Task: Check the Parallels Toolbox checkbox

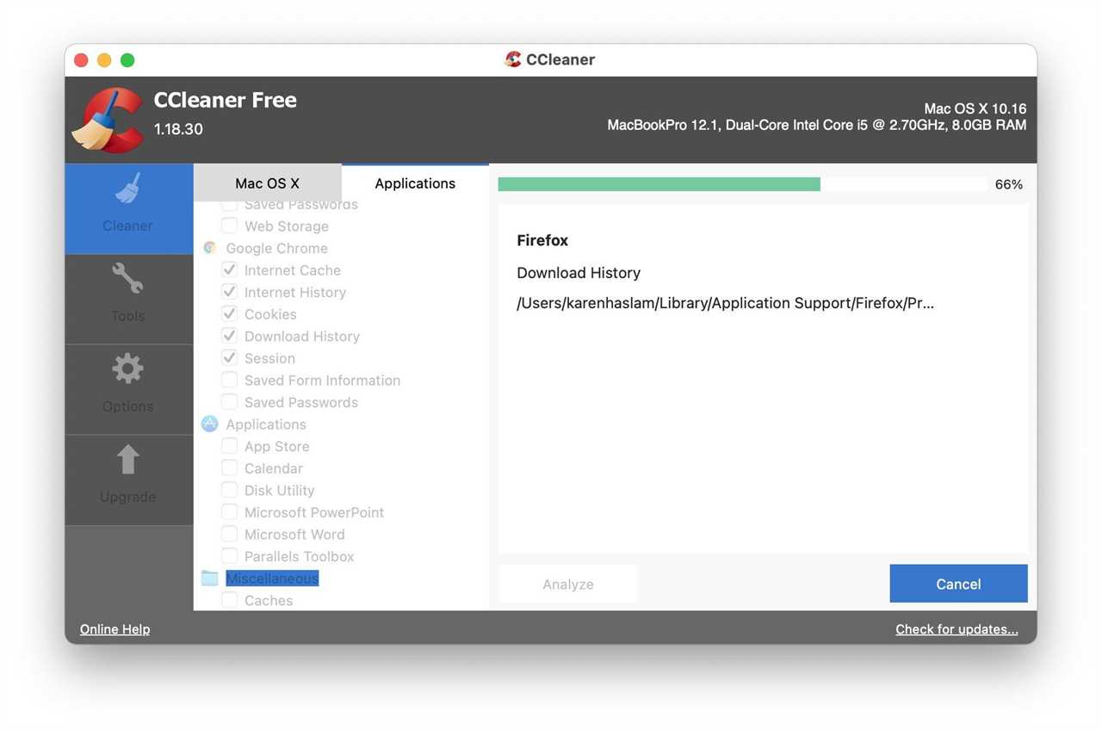Action: click(229, 555)
